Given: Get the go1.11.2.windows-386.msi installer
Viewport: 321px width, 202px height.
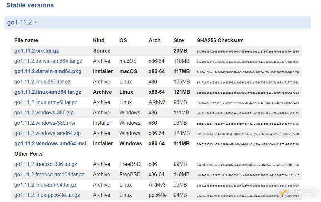Looking at the screenshot, I should click(x=44, y=123).
